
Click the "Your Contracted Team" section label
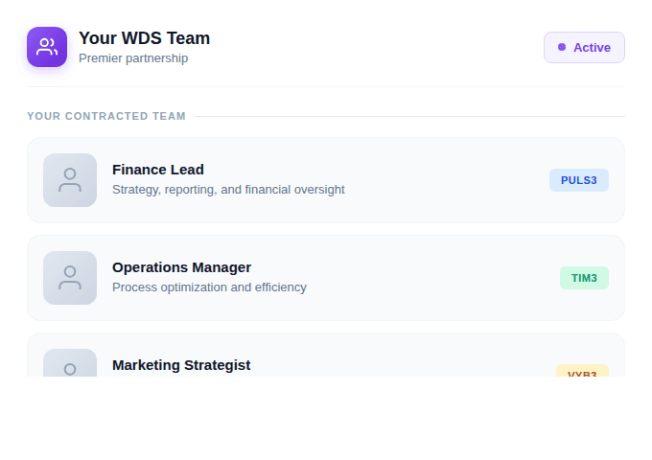[x=106, y=117]
